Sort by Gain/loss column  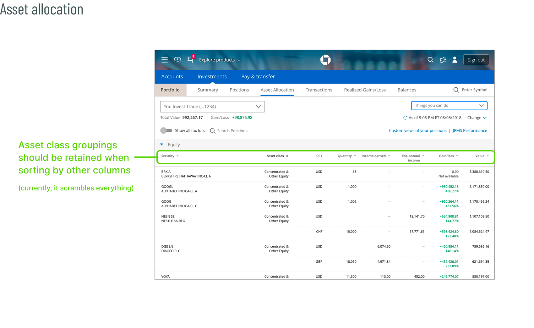click(x=449, y=156)
